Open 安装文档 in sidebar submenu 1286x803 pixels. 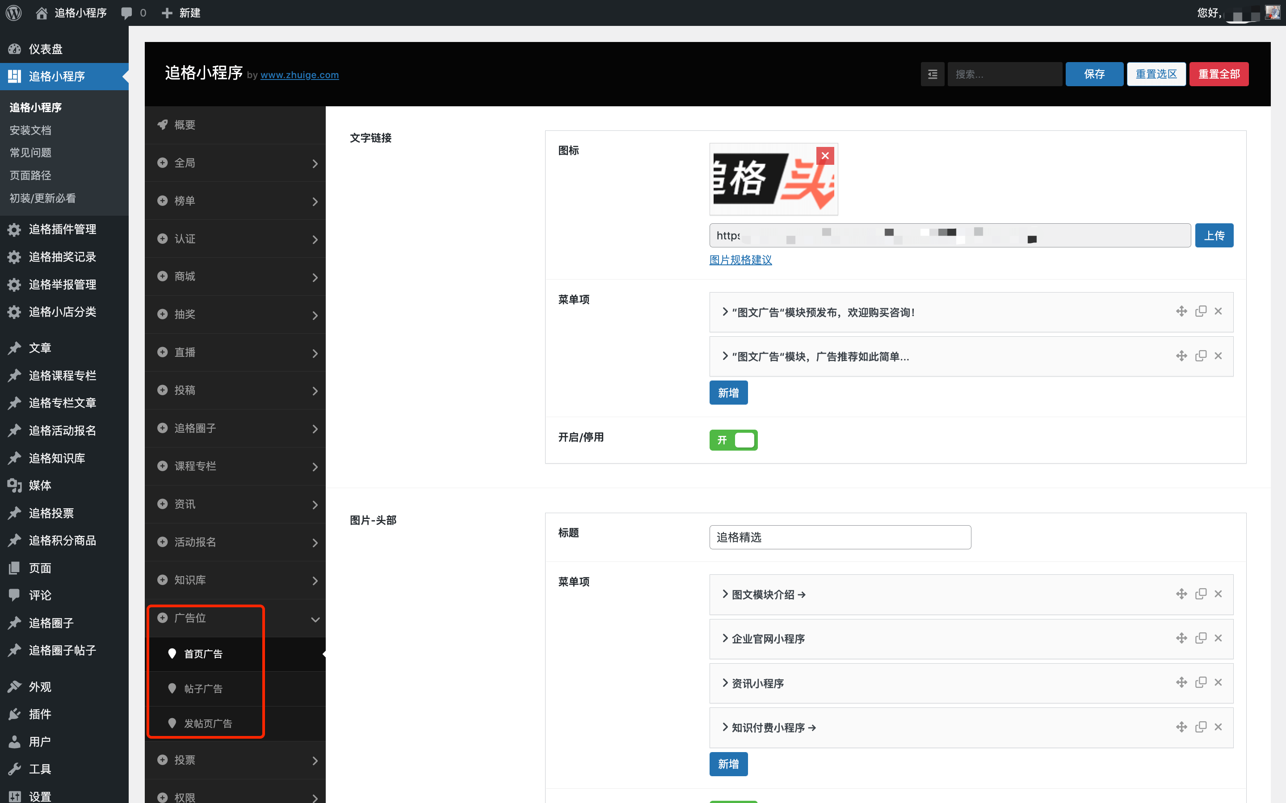[30, 130]
